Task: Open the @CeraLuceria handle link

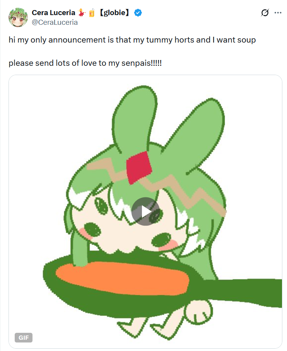Action: click(55, 22)
